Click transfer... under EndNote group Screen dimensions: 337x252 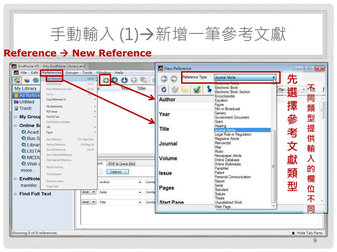point(30,185)
